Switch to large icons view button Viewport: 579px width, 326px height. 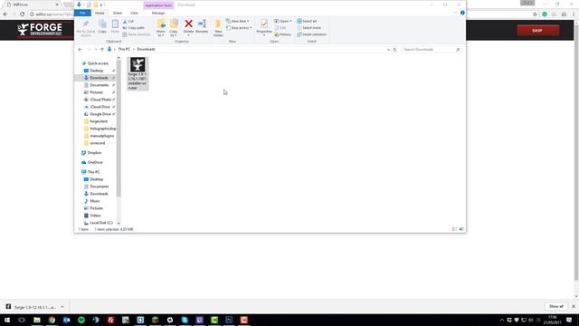point(460,229)
